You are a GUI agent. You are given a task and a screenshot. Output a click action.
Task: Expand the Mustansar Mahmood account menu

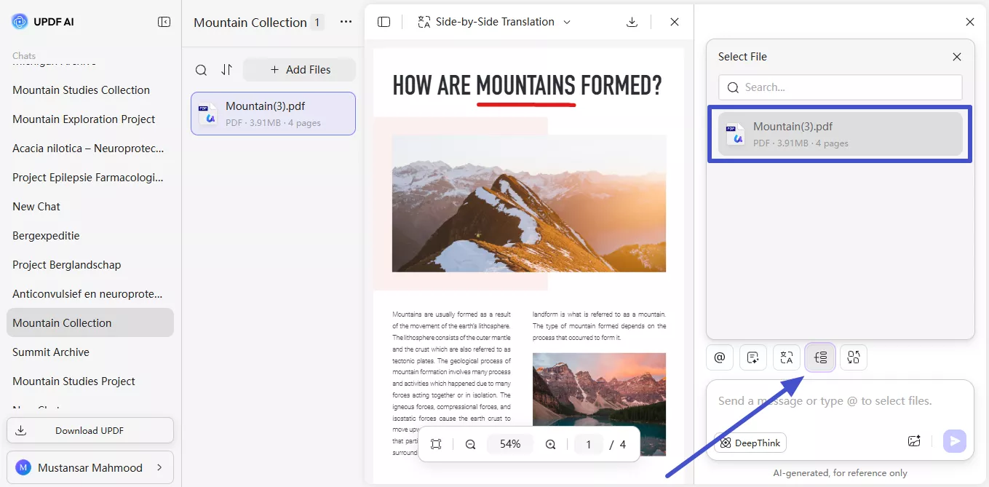pyautogui.click(x=90, y=467)
